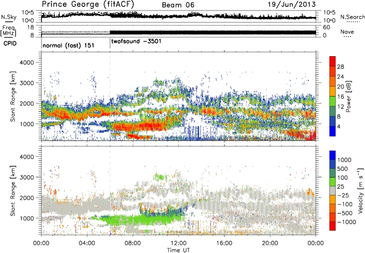Click the "12:00" time tick label
The width and height of the screenshot is (365, 253).
pos(178,243)
